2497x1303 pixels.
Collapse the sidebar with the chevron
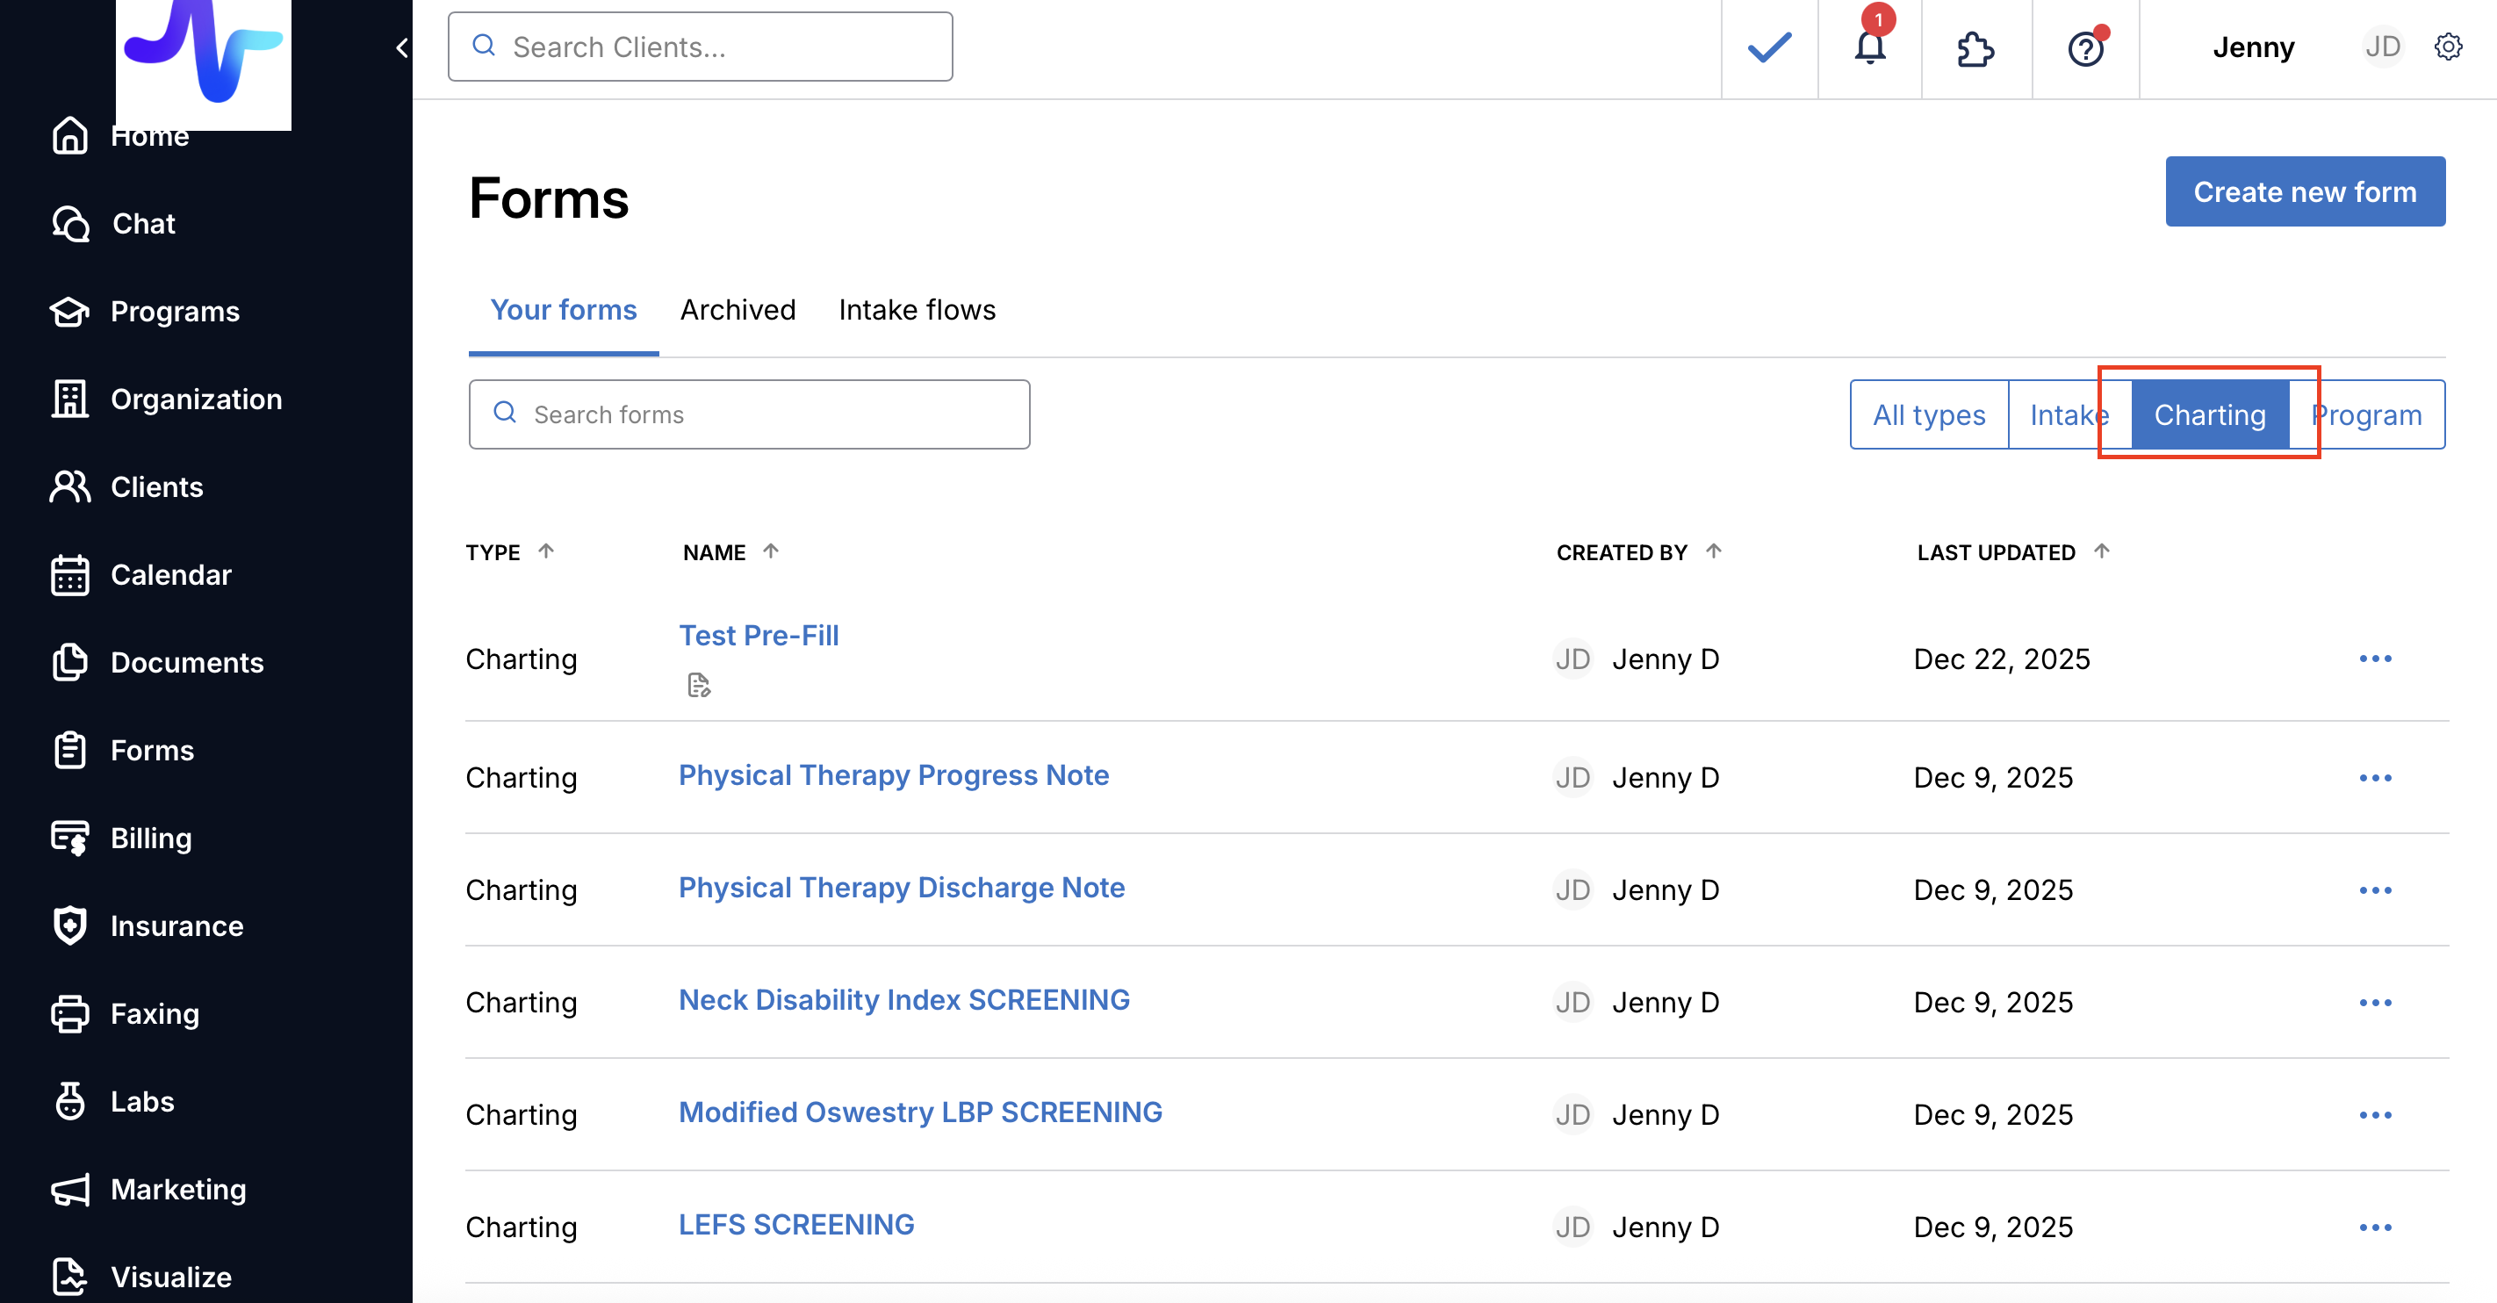[x=401, y=47]
